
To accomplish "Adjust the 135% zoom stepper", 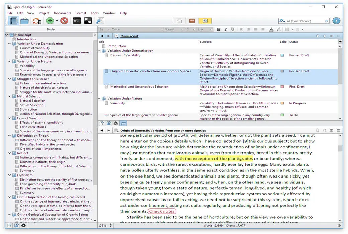I will pos(110,225).
